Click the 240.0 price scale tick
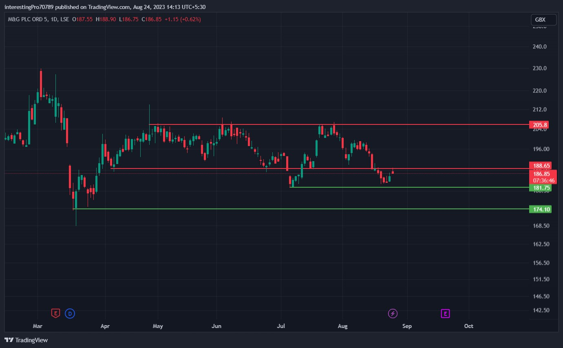The image size is (563, 348). [x=540, y=47]
